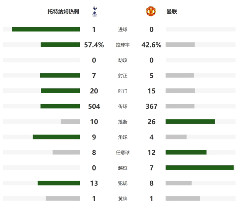Click the Manchester United crest icon
The height and width of the screenshot is (207, 243).
coord(151,11)
